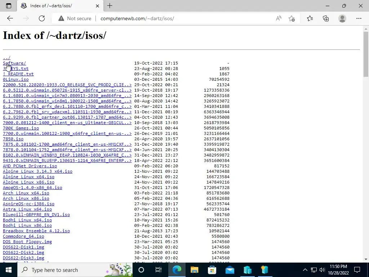Viewport: 369px width, 277px height.
Task: Download Alpine_Linux_3.14.3_x64.iso
Action: (x=37, y=171)
